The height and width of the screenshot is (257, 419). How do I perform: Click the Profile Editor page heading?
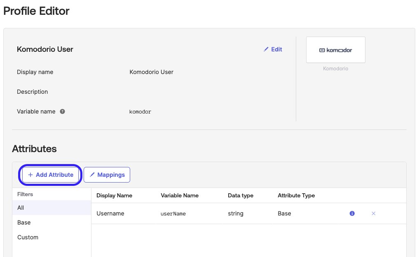point(36,11)
